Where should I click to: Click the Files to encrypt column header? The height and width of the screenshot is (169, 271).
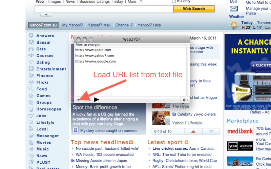click(130, 45)
